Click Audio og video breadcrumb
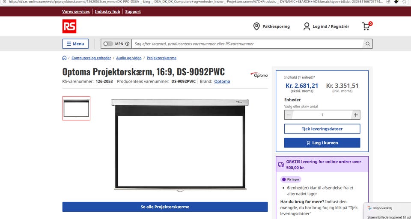Screen dimensions: 411x219 (129, 58)
